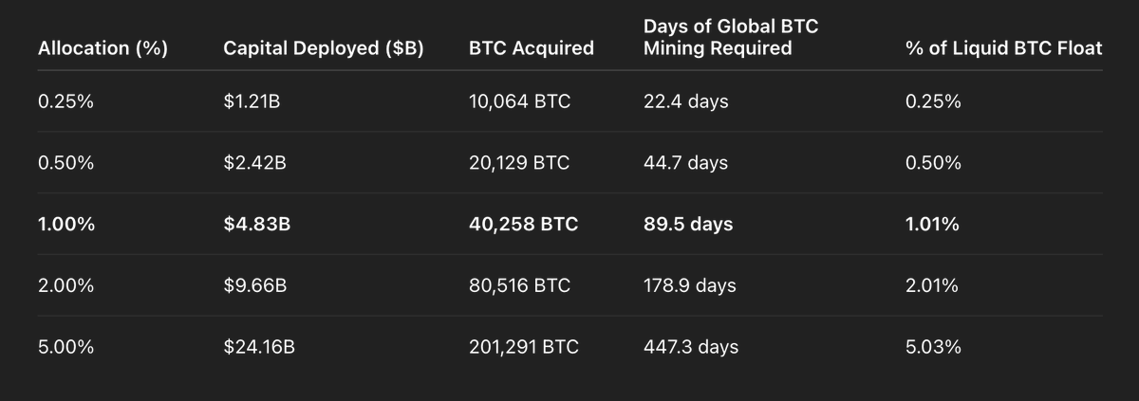Click the % of Liquid BTC Float header
The height and width of the screenshot is (401, 1139).
click(x=1004, y=48)
